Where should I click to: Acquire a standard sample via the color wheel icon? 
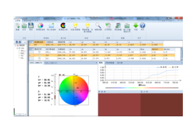click(x=41, y=27)
